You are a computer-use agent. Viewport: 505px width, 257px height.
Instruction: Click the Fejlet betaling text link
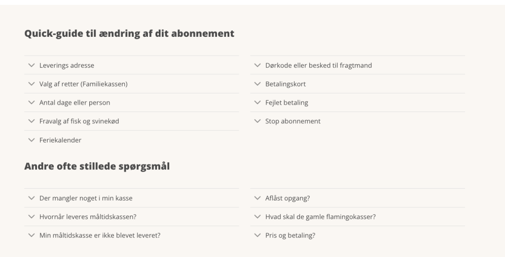click(287, 103)
